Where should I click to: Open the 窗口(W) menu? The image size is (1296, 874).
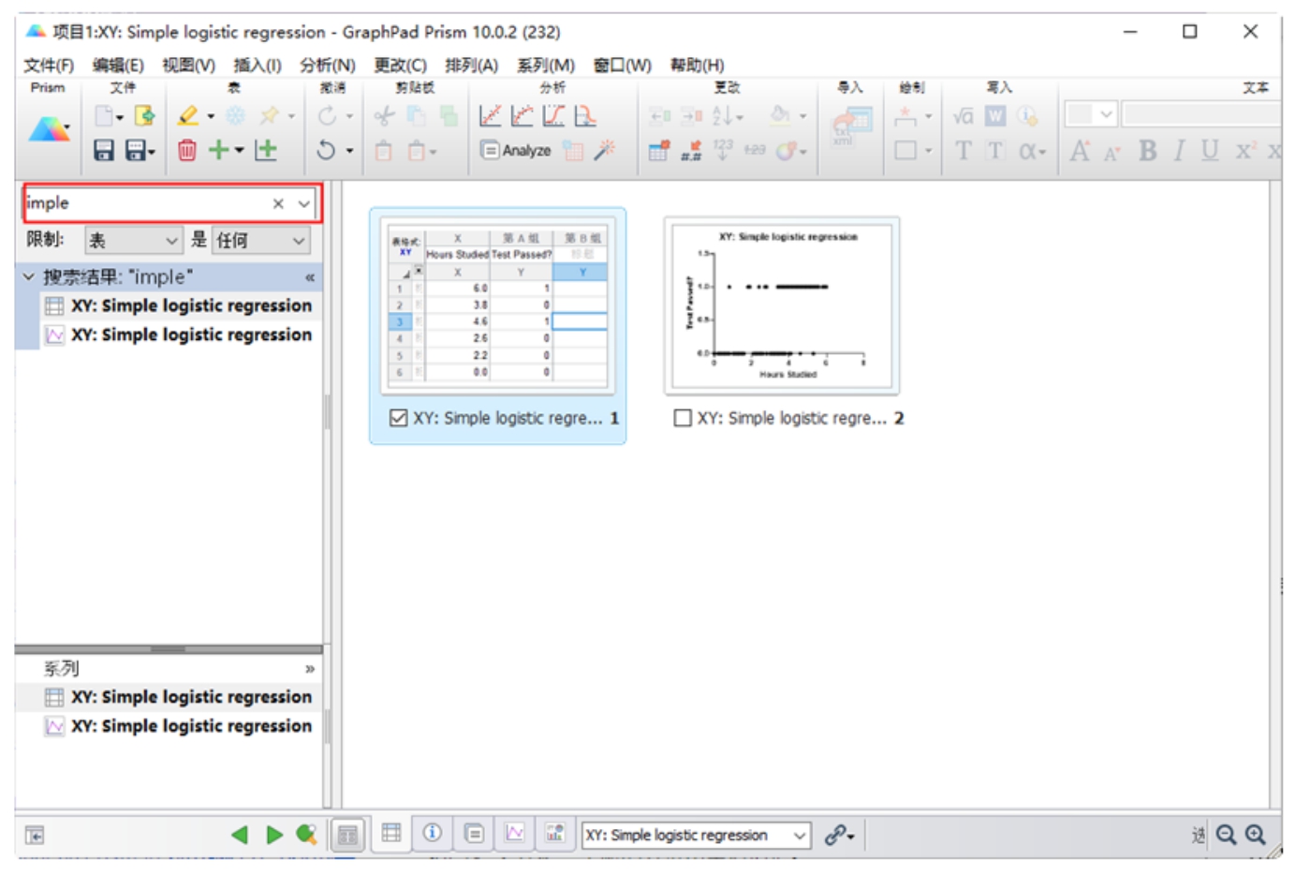[x=623, y=65]
